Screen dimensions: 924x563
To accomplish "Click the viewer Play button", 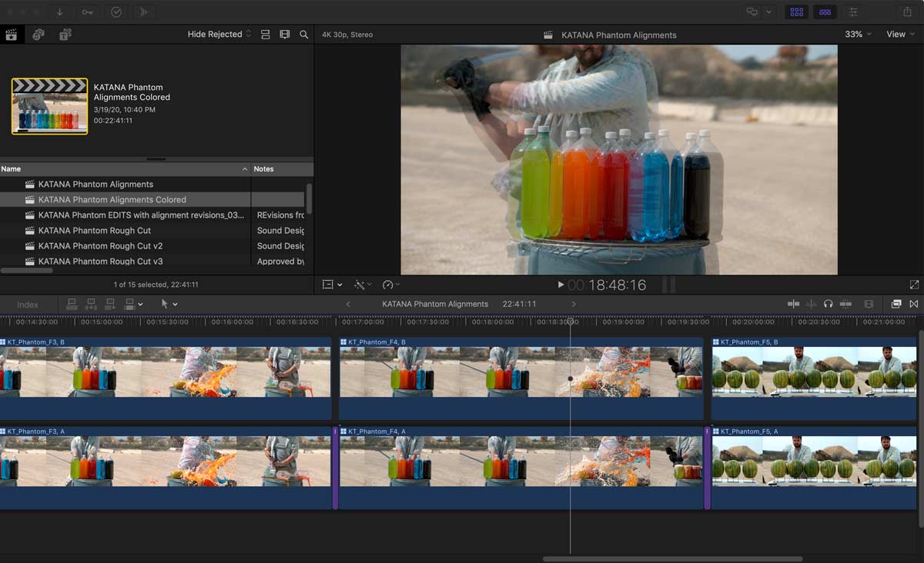I will [561, 285].
